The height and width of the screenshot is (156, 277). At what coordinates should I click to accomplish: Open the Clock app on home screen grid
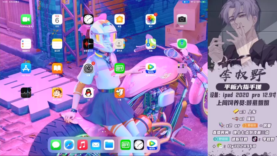88,19
